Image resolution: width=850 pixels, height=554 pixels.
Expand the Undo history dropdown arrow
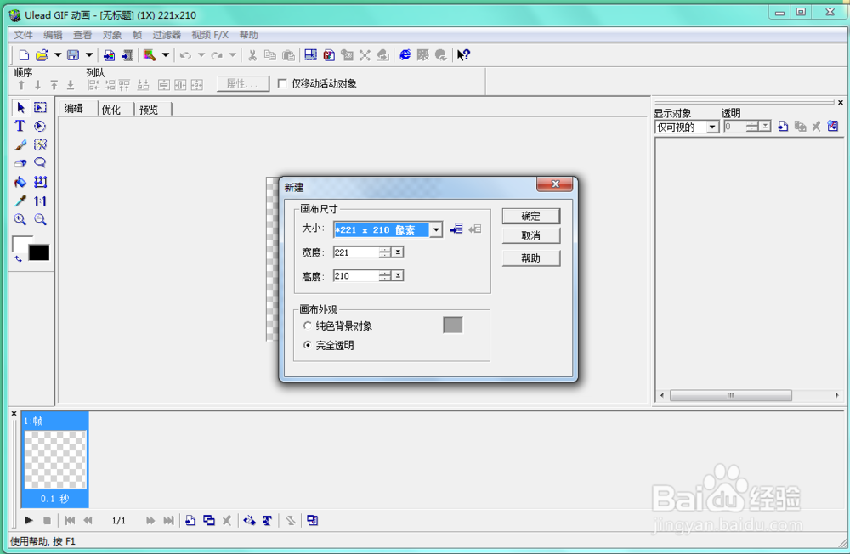201,55
